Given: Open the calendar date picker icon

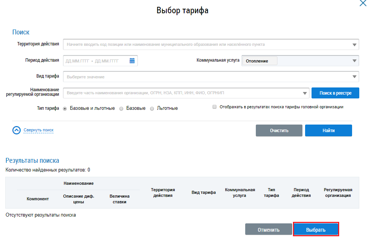Looking at the screenshot, I should [132, 61].
